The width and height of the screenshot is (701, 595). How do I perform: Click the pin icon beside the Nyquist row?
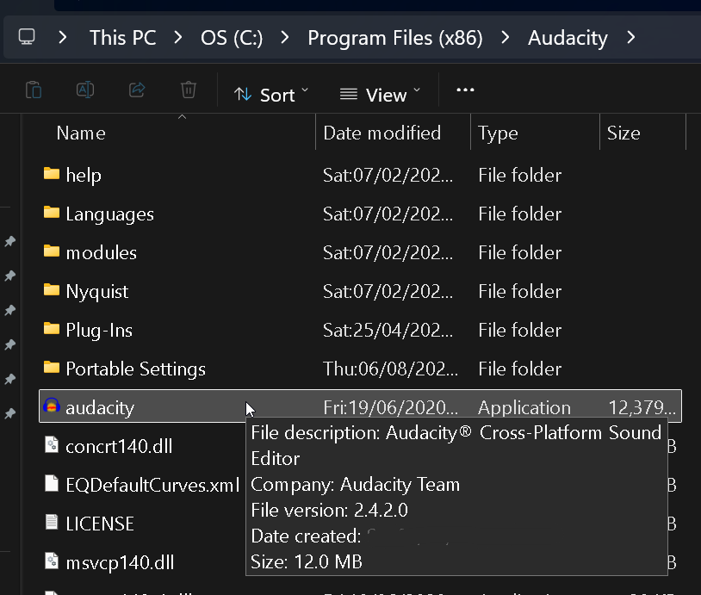click(x=9, y=310)
